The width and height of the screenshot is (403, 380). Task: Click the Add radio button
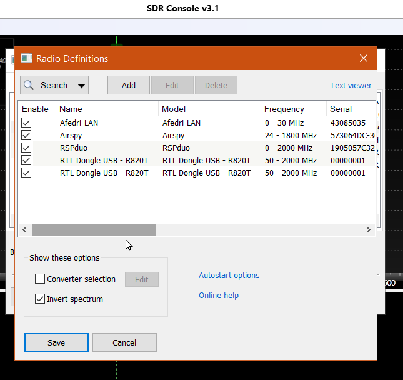129,85
